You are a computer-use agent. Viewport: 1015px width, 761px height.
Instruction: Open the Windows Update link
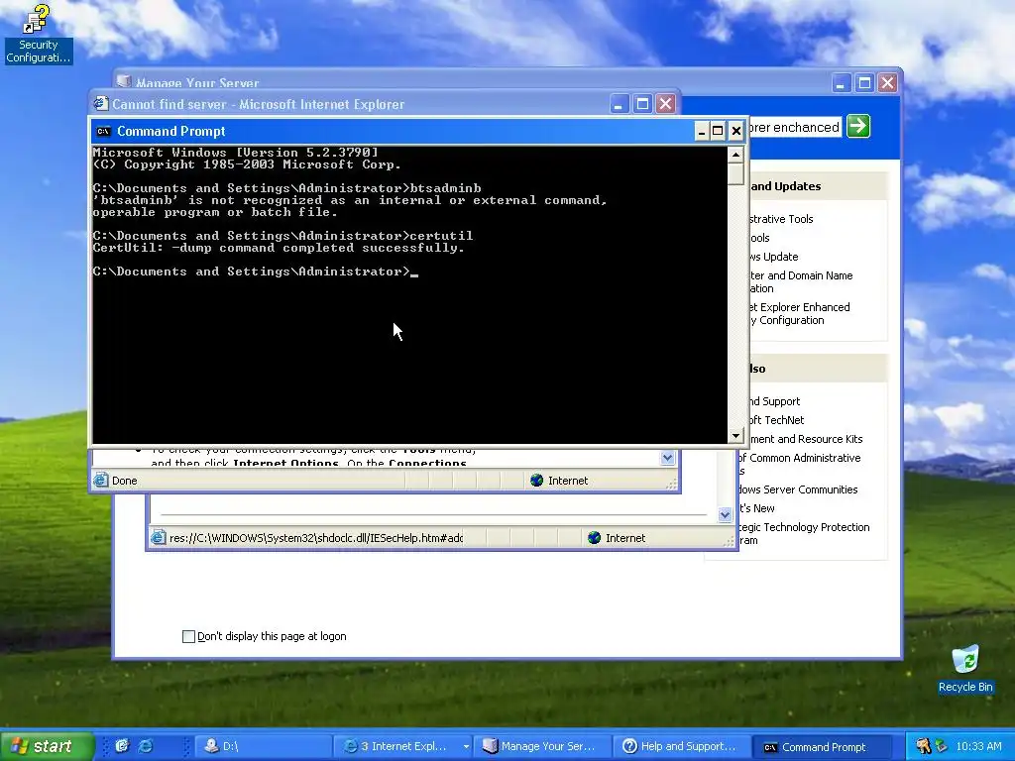pos(773,257)
